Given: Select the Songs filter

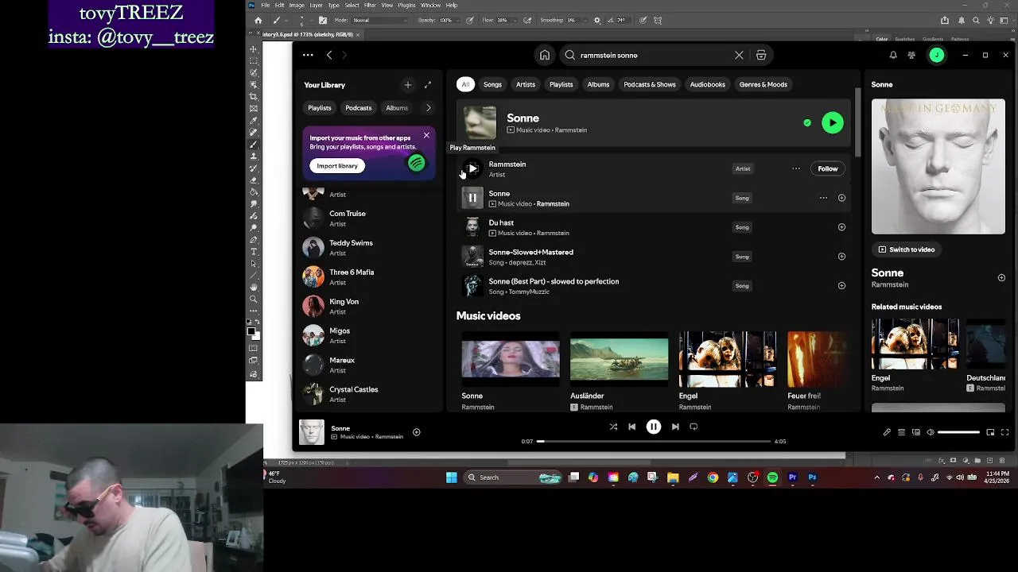Looking at the screenshot, I should click(x=492, y=84).
